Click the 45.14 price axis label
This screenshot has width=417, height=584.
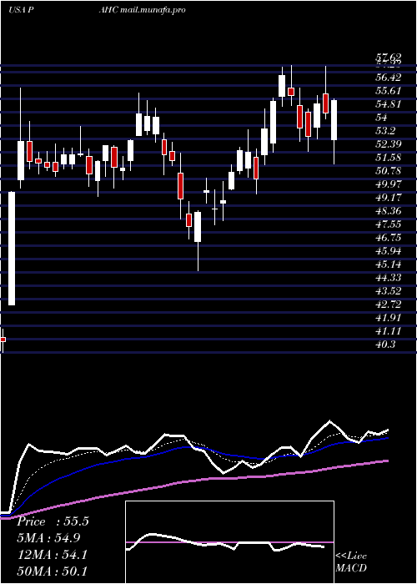(389, 264)
